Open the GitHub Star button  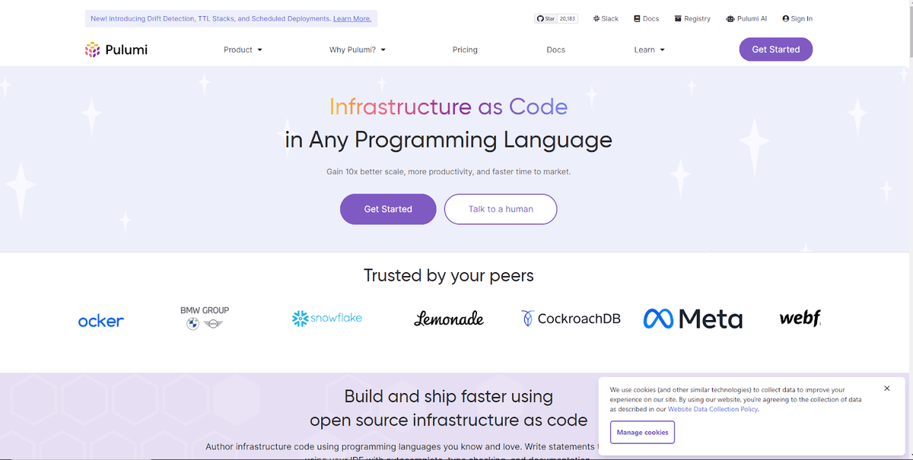(x=546, y=18)
